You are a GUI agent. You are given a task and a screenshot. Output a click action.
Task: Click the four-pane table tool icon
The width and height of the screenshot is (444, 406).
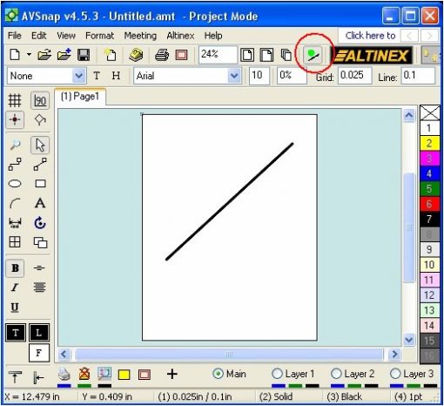point(15,242)
